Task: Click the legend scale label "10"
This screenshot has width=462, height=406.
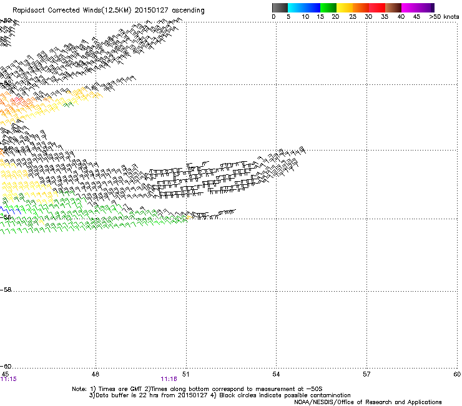Action: [x=305, y=17]
